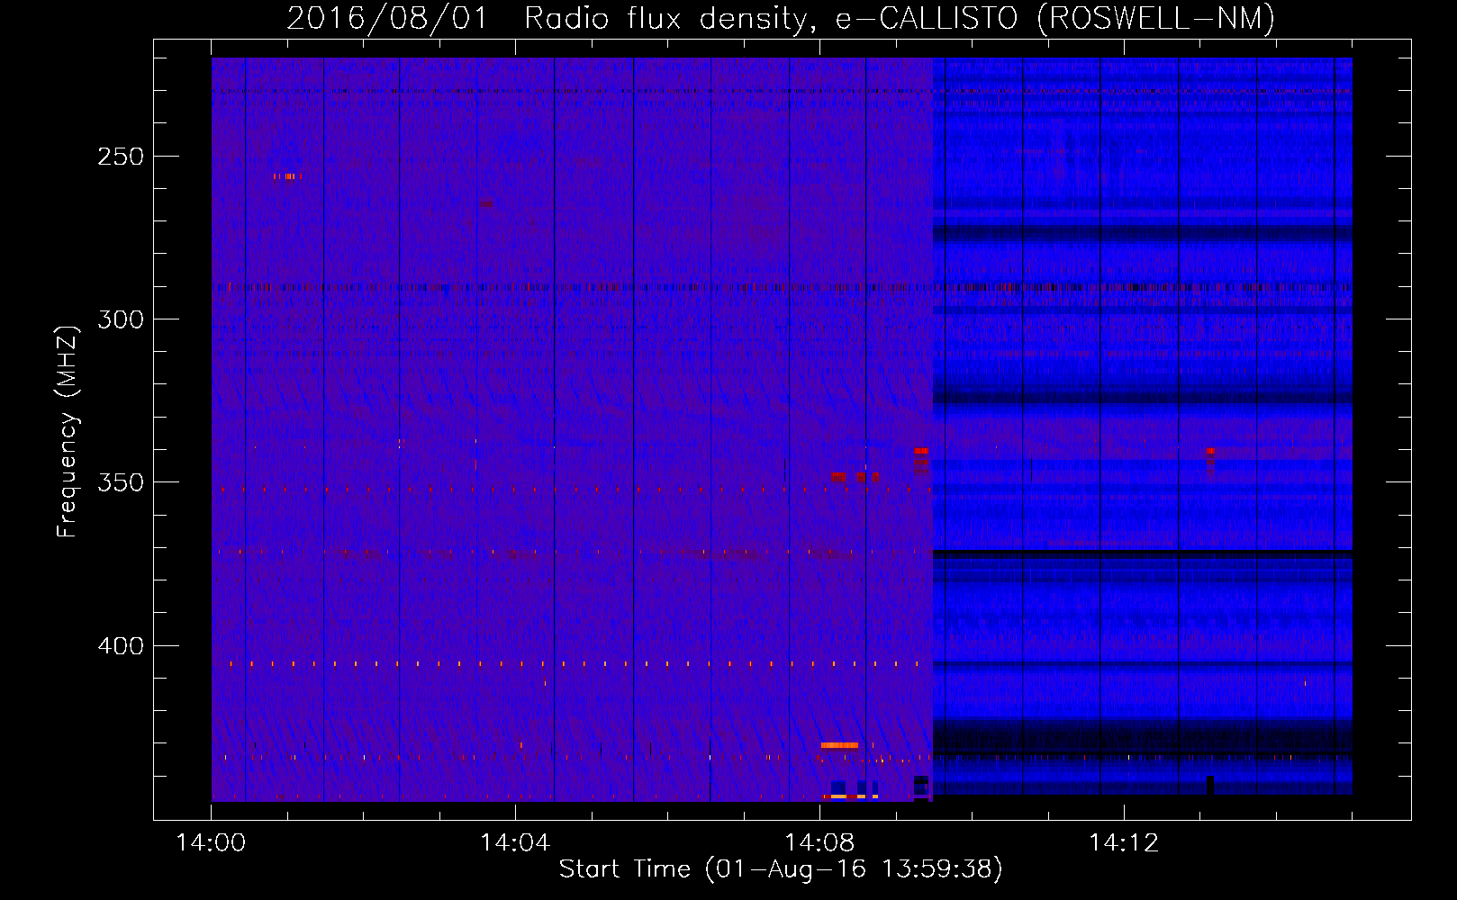The image size is (1457, 900).
Task: Click the 'Frequency (MHZ)' axis label
Action: coord(68,432)
